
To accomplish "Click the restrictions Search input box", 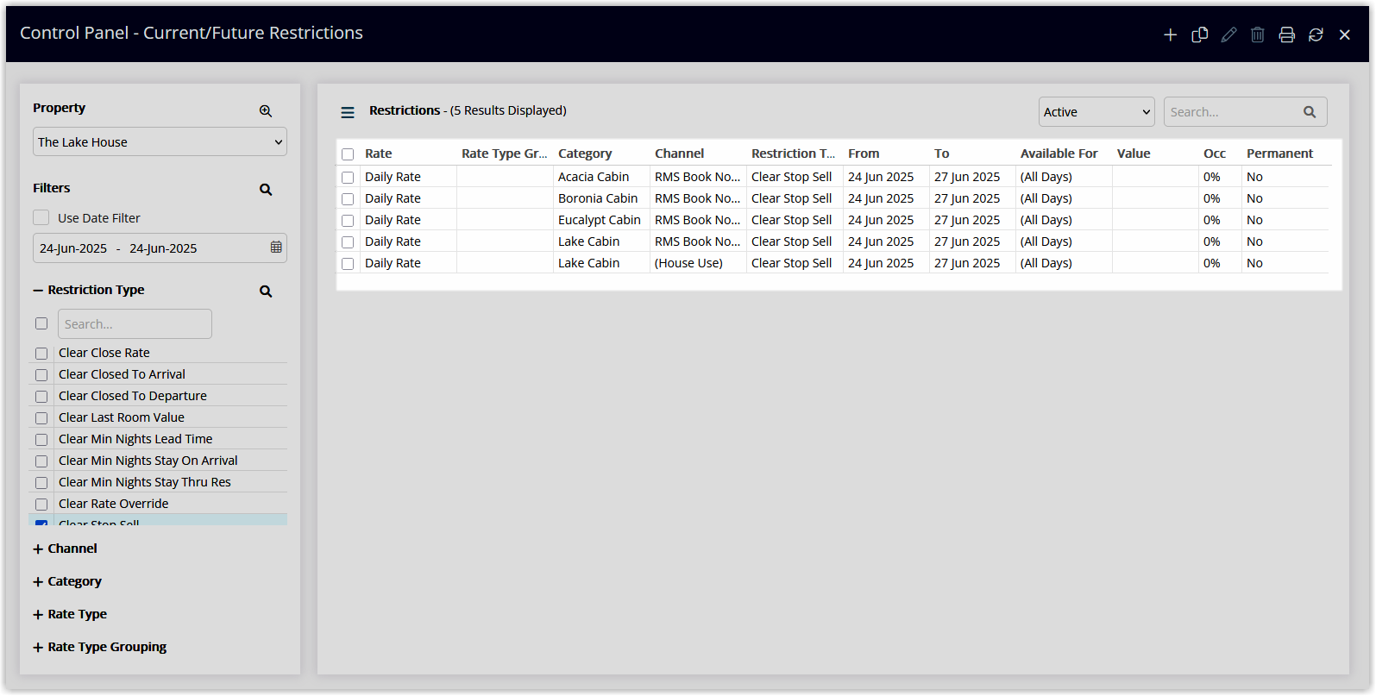I will point(1245,112).
